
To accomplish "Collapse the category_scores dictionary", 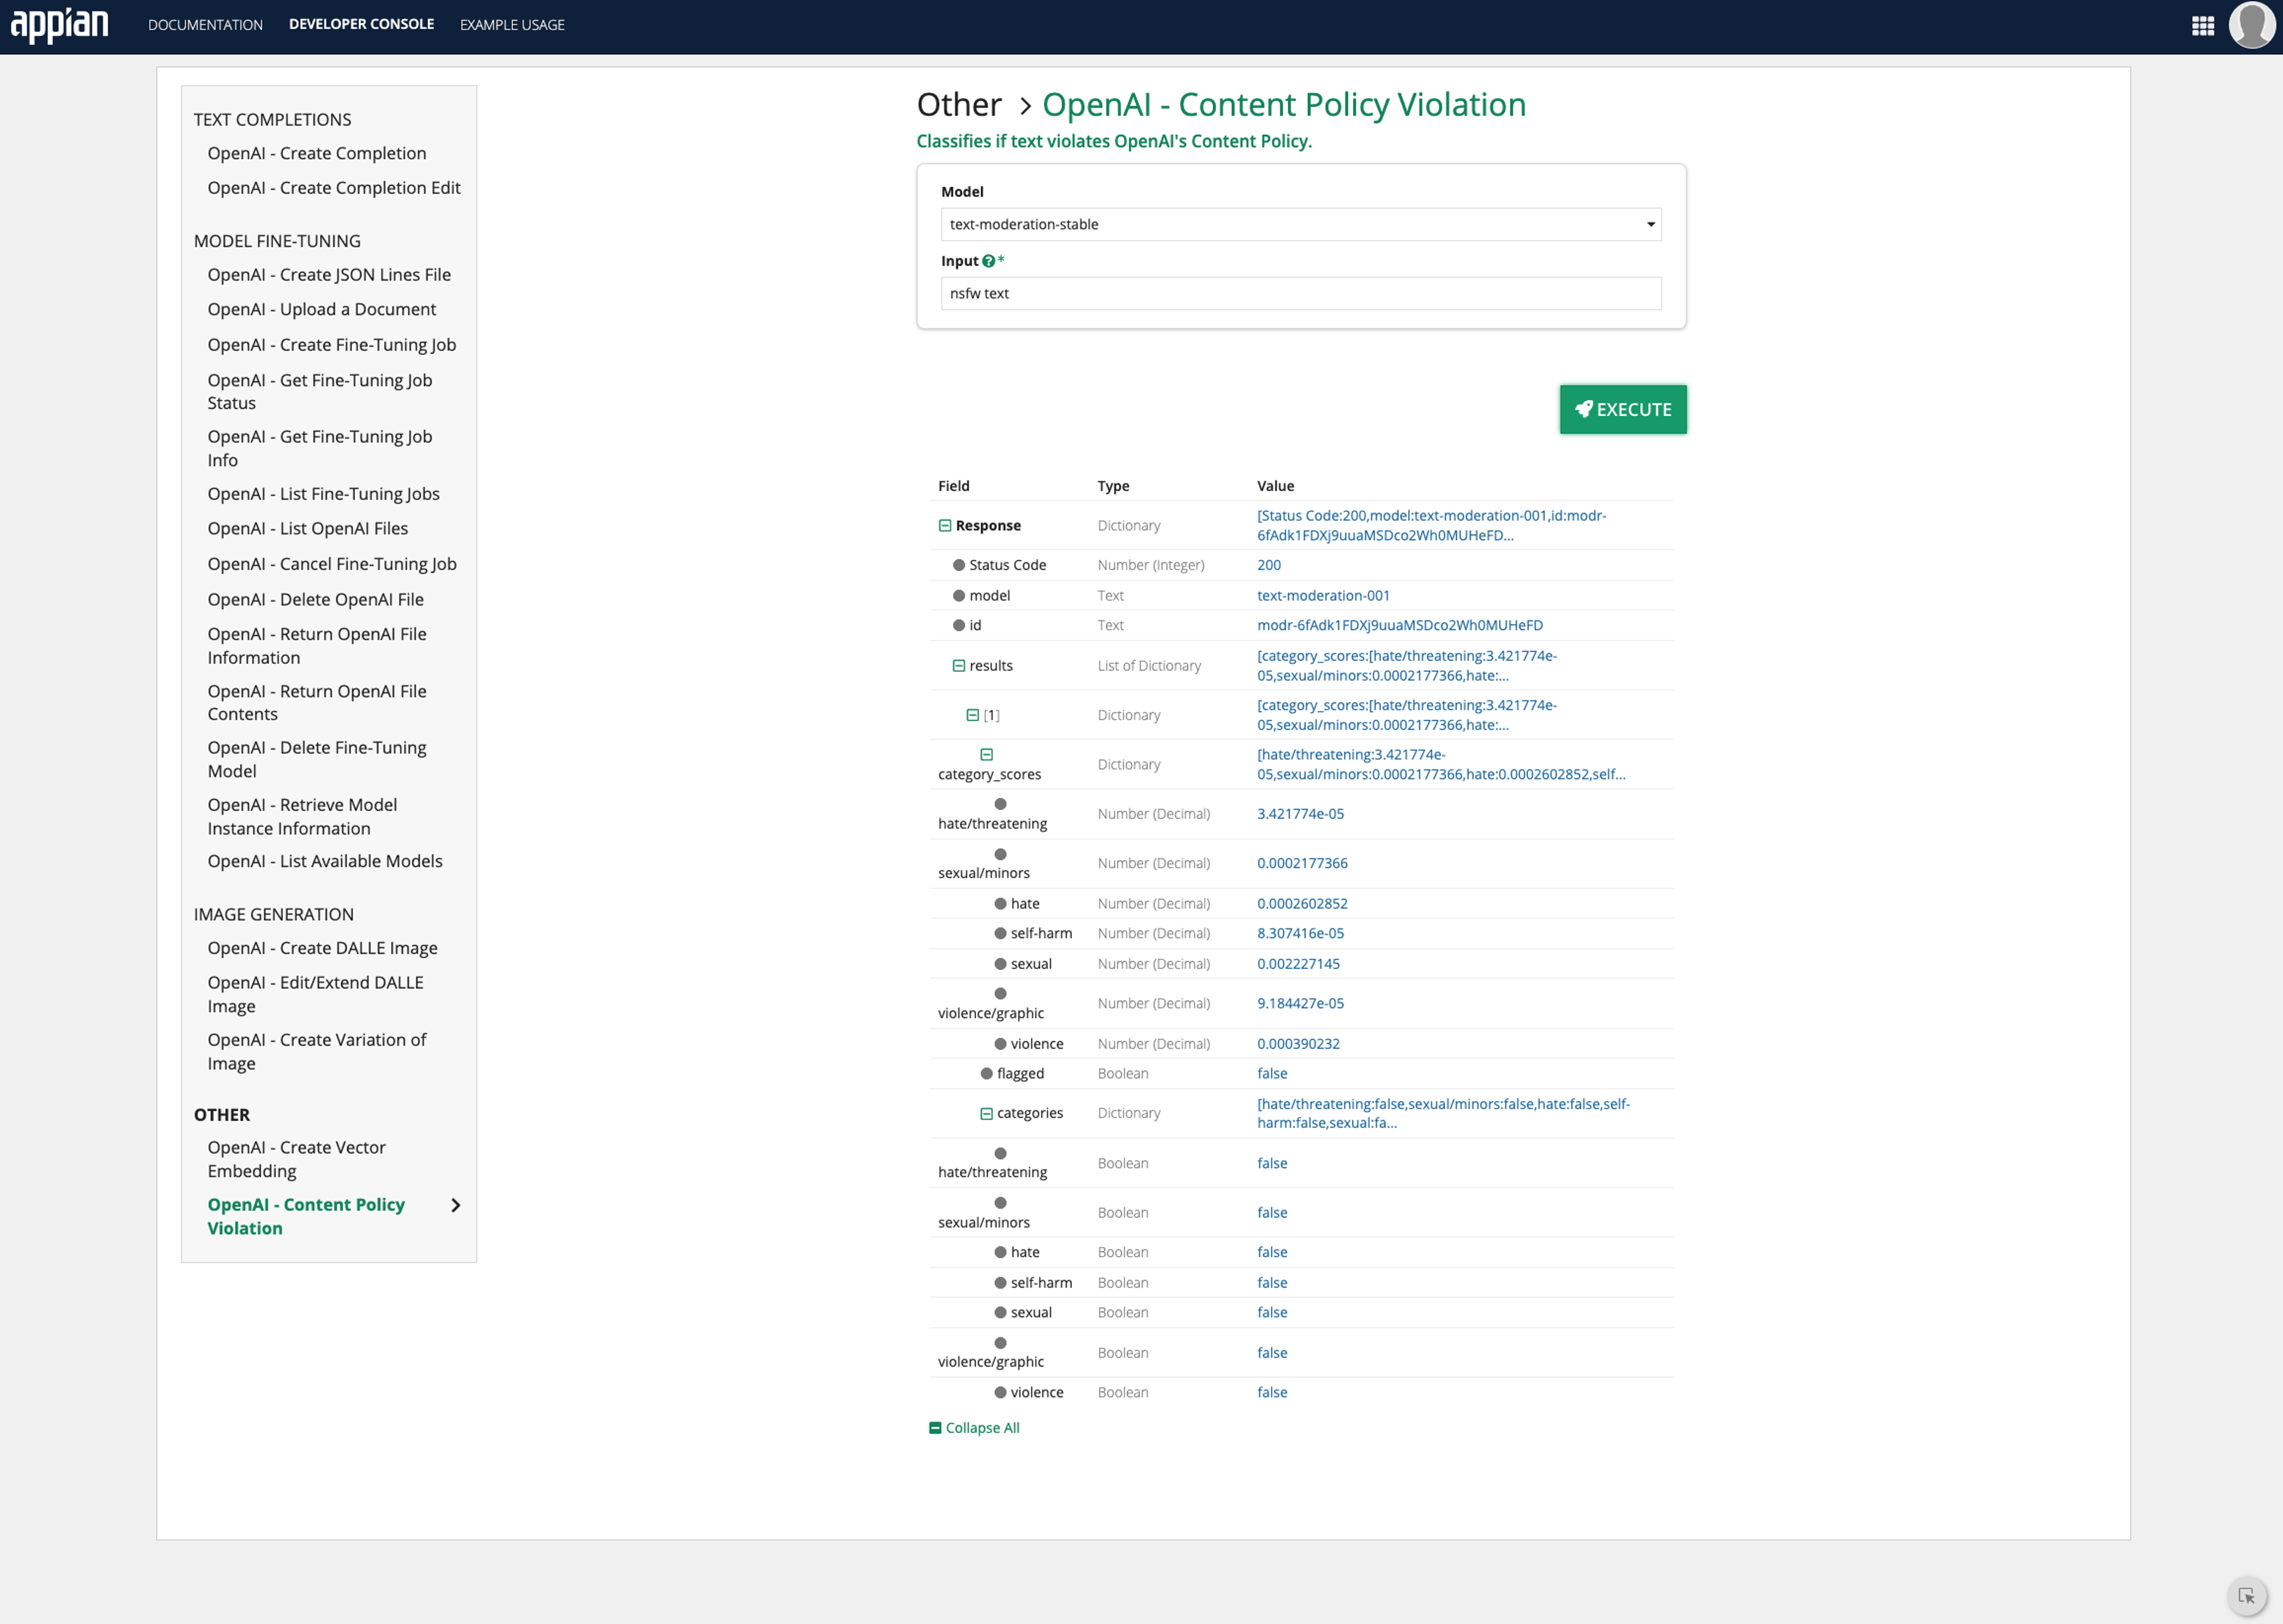I will 987,755.
